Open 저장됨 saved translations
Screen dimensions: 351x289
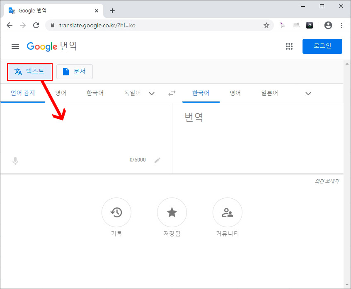pyautogui.click(x=172, y=212)
